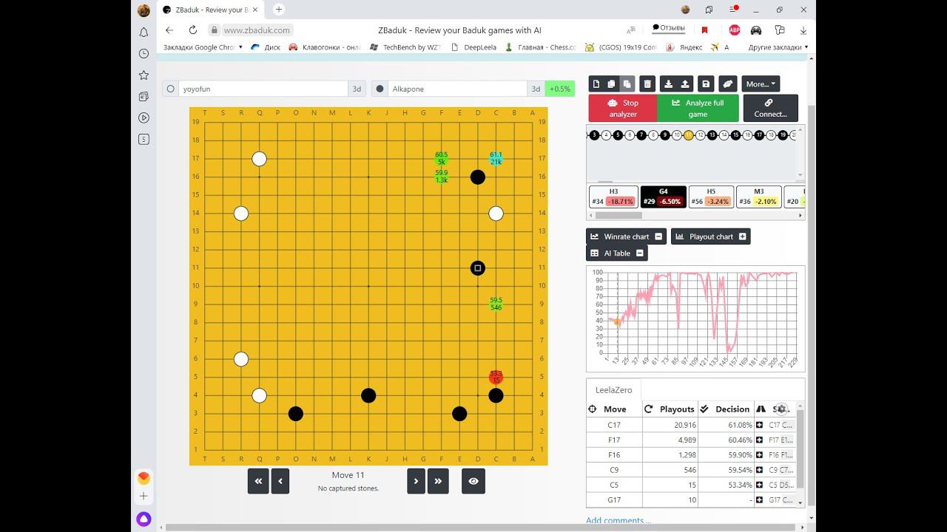Jump to the last move
The image size is (947, 532).
438,481
